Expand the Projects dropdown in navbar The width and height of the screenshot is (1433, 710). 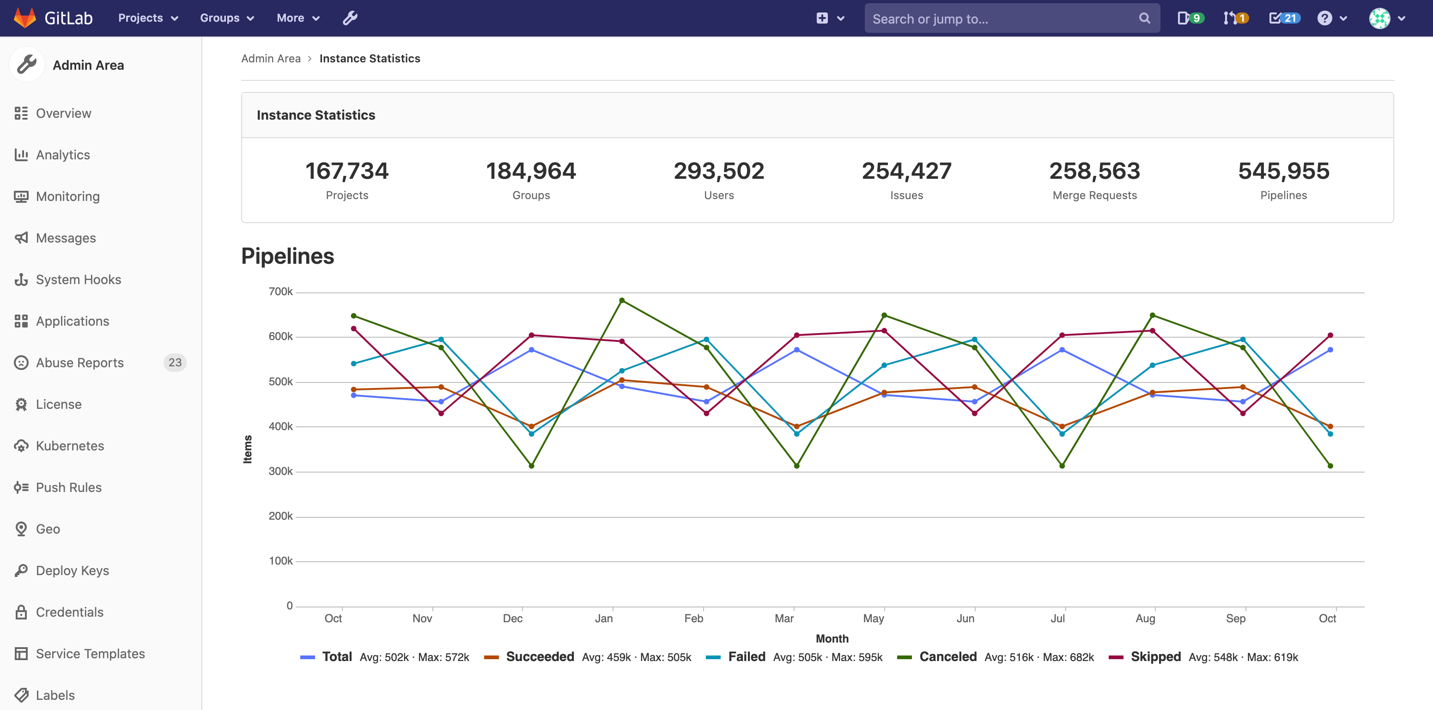[x=146, y=18]
